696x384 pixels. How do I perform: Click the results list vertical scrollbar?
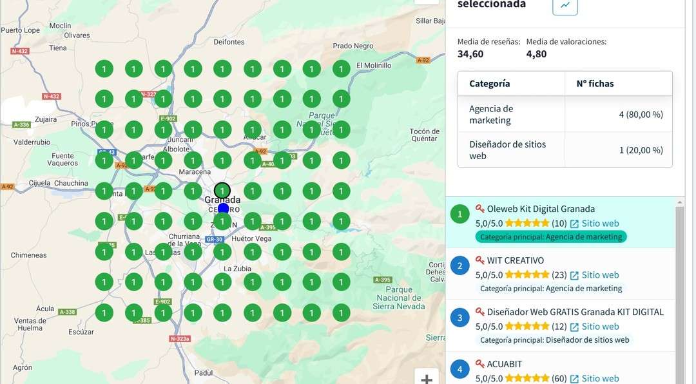[x=679, y=290]
